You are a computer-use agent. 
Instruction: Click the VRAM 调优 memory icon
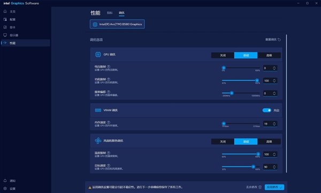click(98, 110)
